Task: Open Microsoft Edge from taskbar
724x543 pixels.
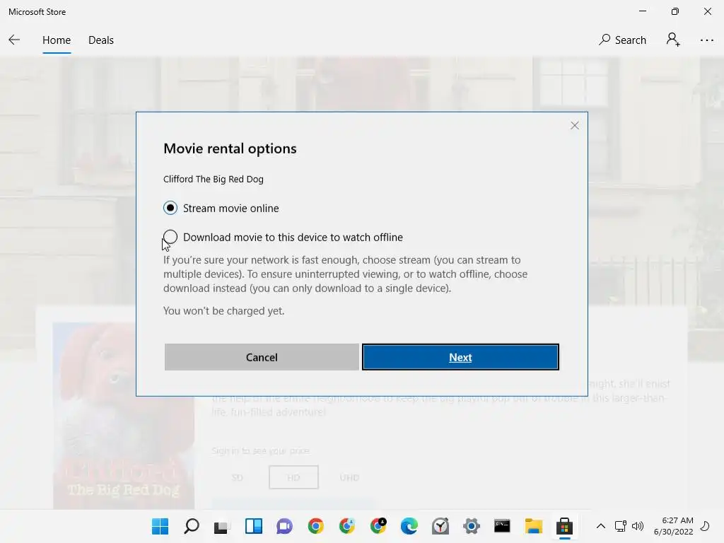Action: click(x=409, y=526)
